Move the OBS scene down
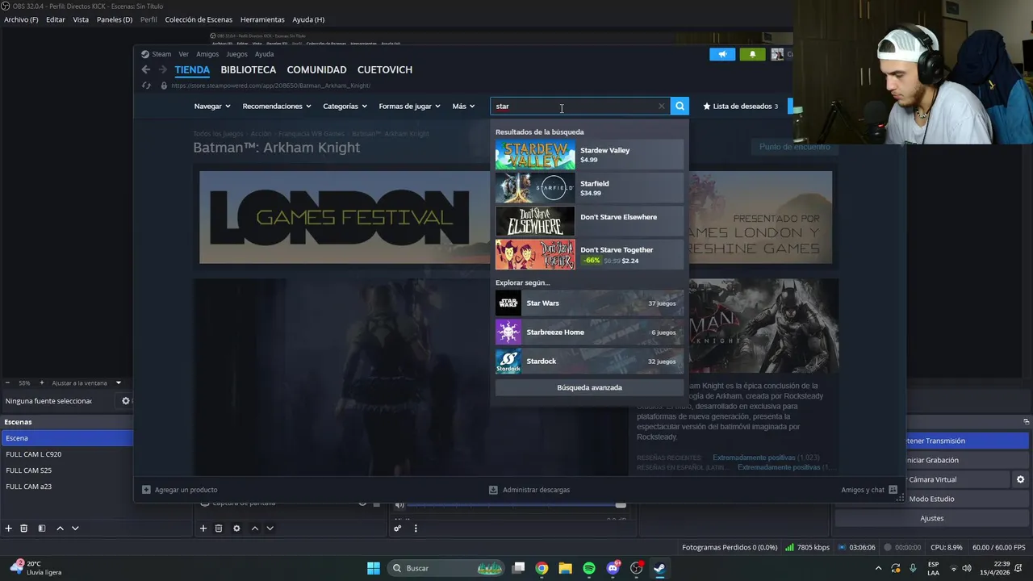The width and height of the screenshot is (1033, 581). (75, 529)
